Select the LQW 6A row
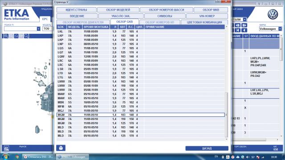This screenshot has width=285, height=160. point(141,56)
